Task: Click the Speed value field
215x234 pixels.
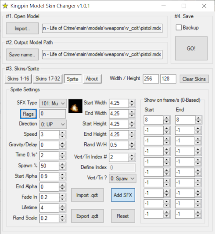Action: (49, 134)
